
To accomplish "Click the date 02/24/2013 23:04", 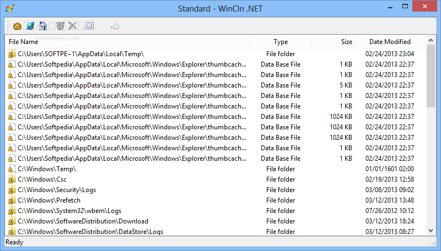I will (x=390, y=53).
